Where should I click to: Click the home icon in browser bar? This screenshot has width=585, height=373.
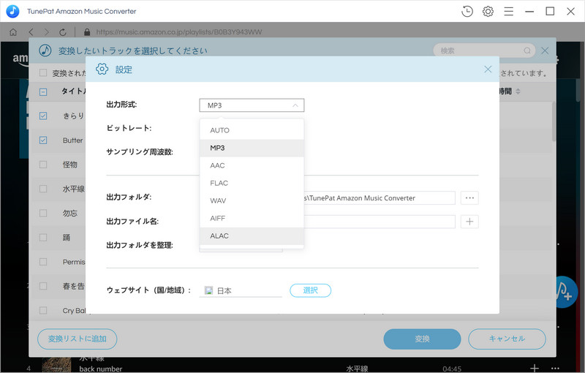click(x=13, y=32)
